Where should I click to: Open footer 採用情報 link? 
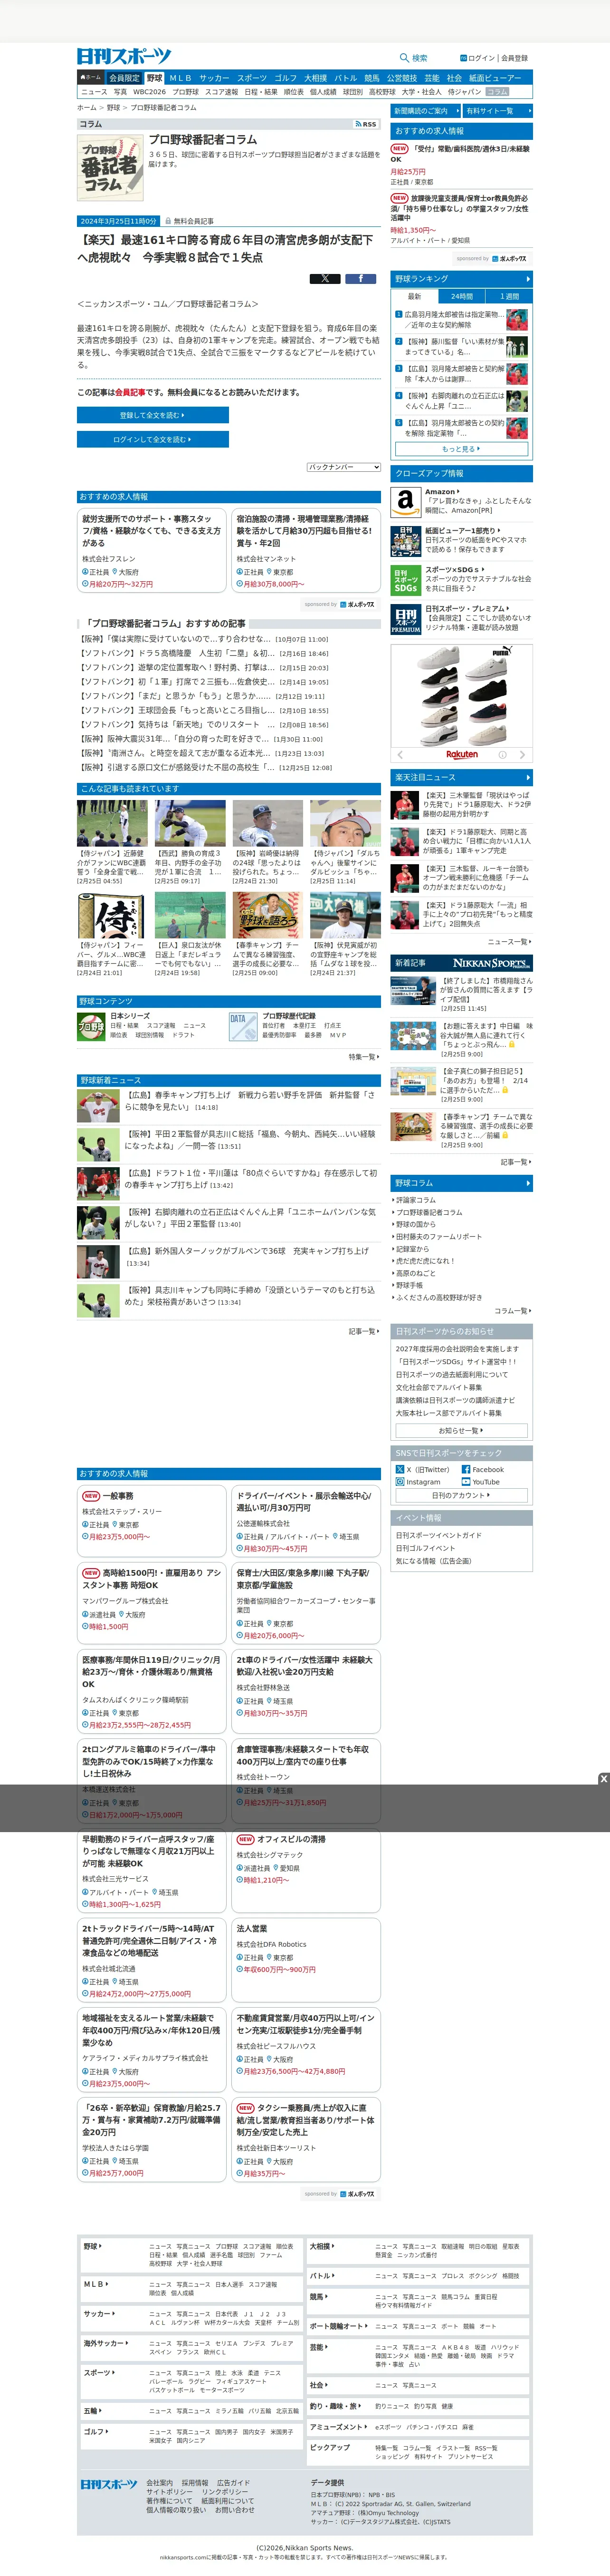[195, 2483]
